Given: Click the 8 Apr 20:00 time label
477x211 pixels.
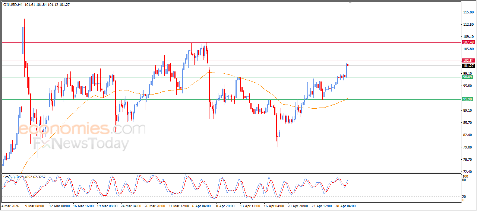Looking at the screenshot, I should pyautogui.click(x=226, y=206).
